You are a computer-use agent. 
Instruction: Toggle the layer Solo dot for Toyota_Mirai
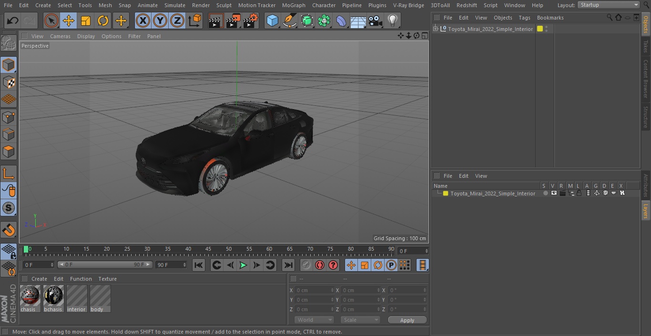point(545,193)
